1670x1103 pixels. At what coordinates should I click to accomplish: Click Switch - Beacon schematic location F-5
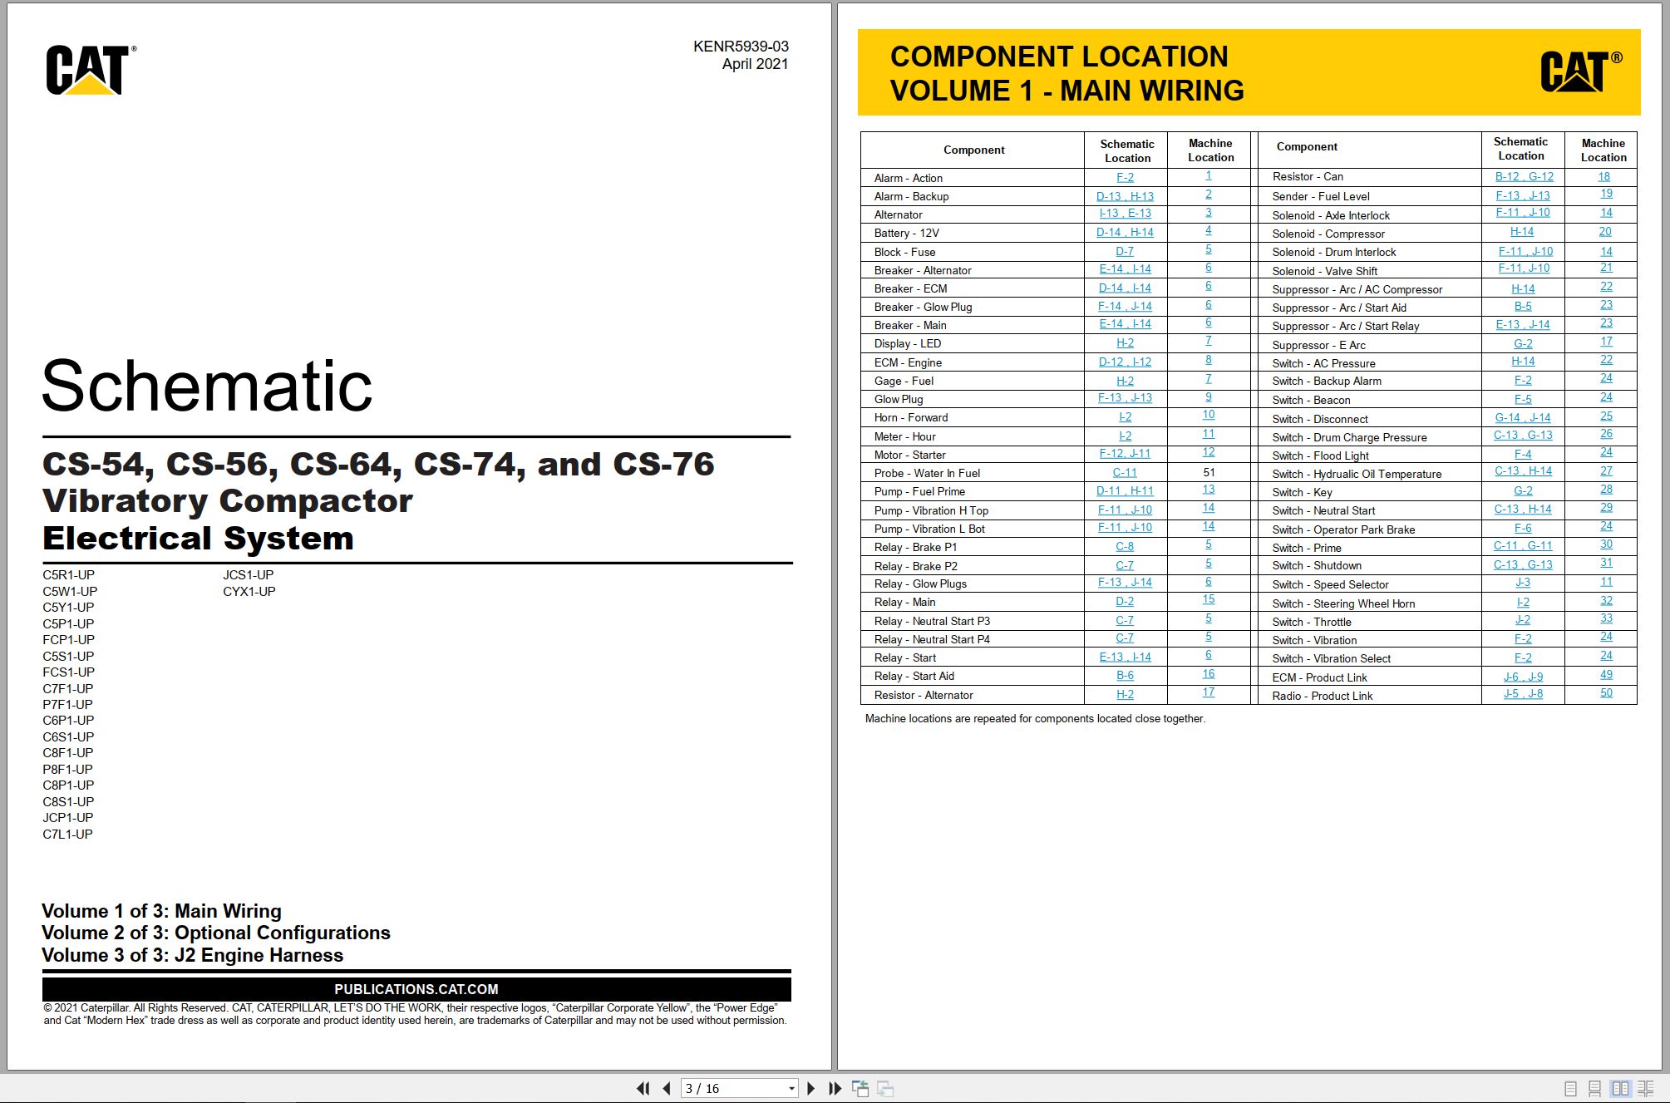[x=1523, y=399]
